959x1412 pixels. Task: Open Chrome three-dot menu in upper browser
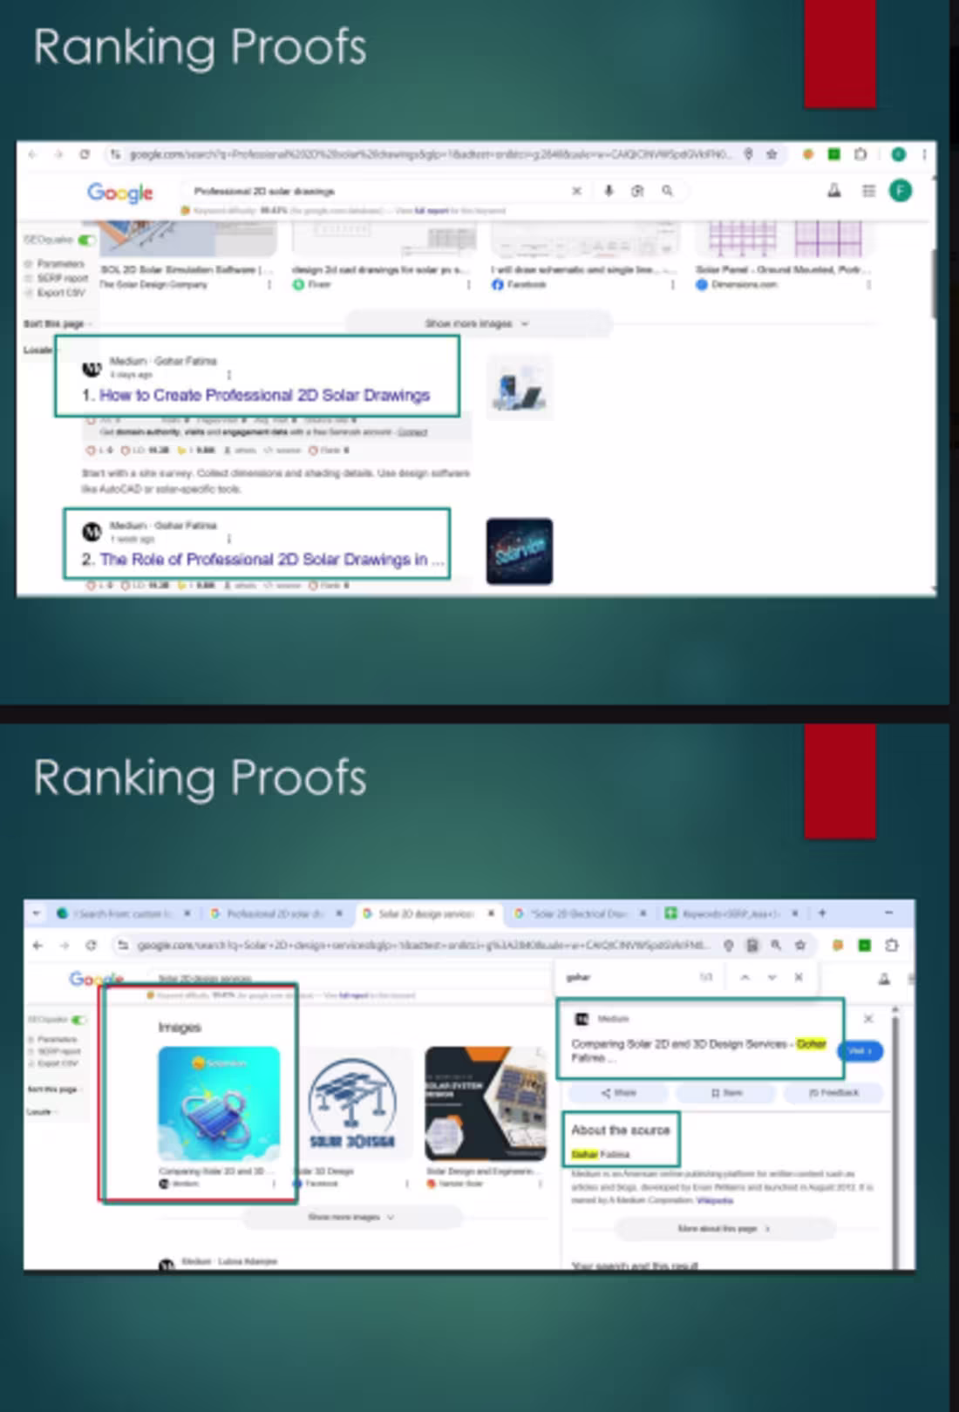coord(924,154)
